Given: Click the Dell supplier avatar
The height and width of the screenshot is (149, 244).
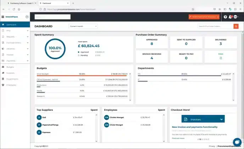Looking at the screenshot, I should point(39,117).
